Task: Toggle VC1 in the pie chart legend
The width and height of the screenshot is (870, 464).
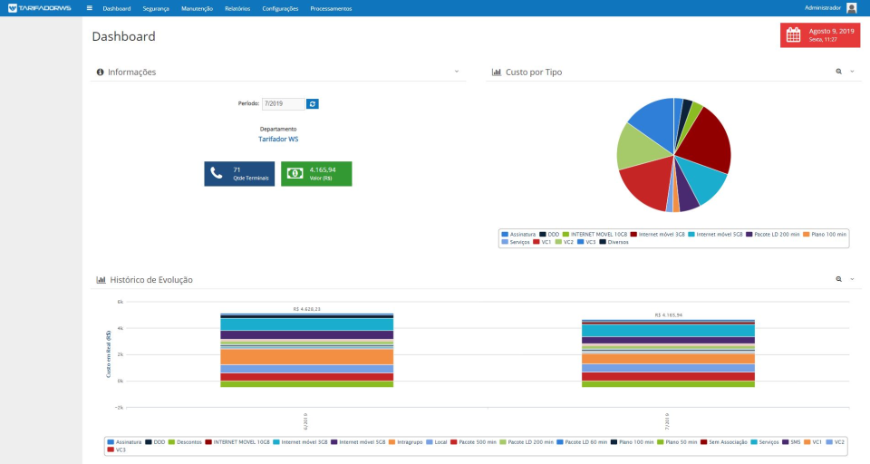Action: point(542,242)
